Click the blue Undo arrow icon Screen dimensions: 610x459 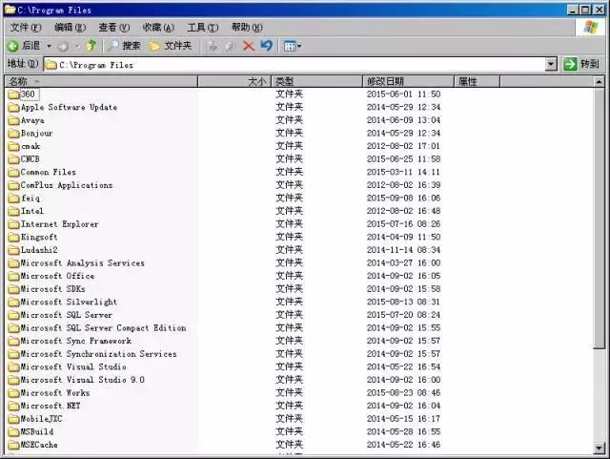pyautogui.click(x=267, y=46)
